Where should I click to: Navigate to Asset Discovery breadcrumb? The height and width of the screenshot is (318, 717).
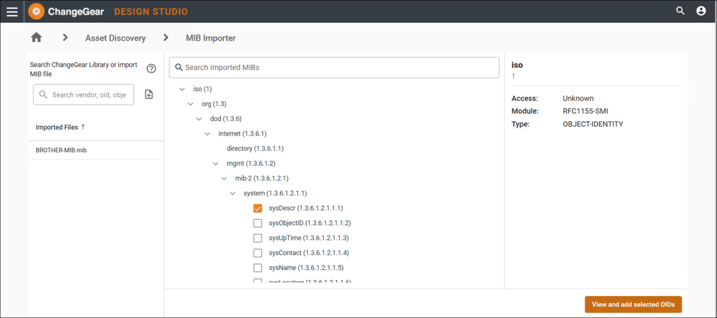[x=115, y=38]
